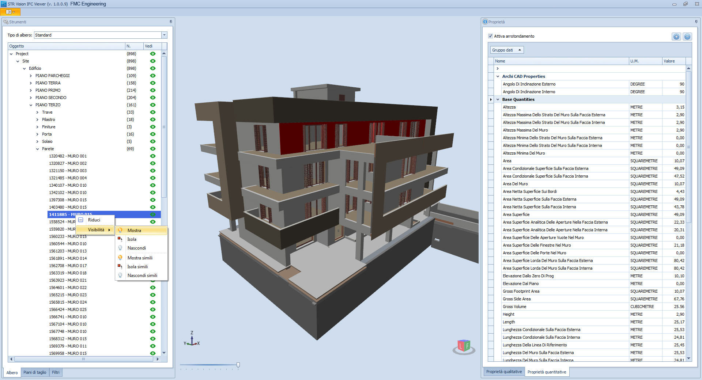
Task: Click the Riduci collapse icon in context menu
Action: 81,220
